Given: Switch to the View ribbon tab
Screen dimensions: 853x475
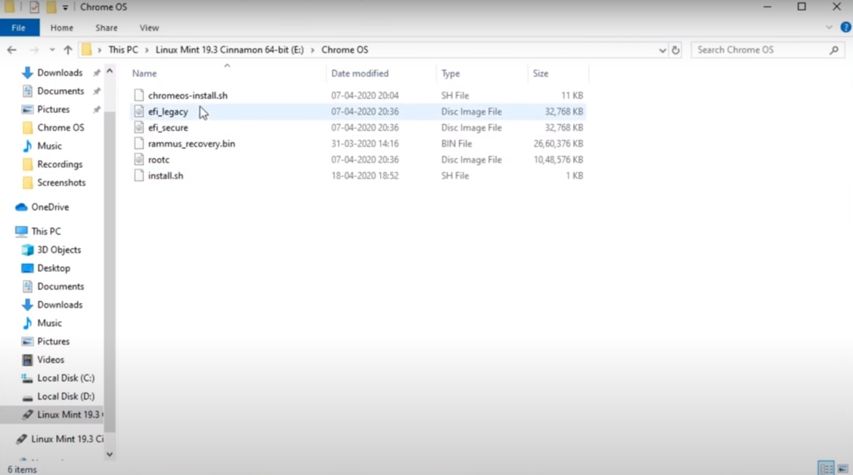Looking at the screenshot, I should (149, 27).
